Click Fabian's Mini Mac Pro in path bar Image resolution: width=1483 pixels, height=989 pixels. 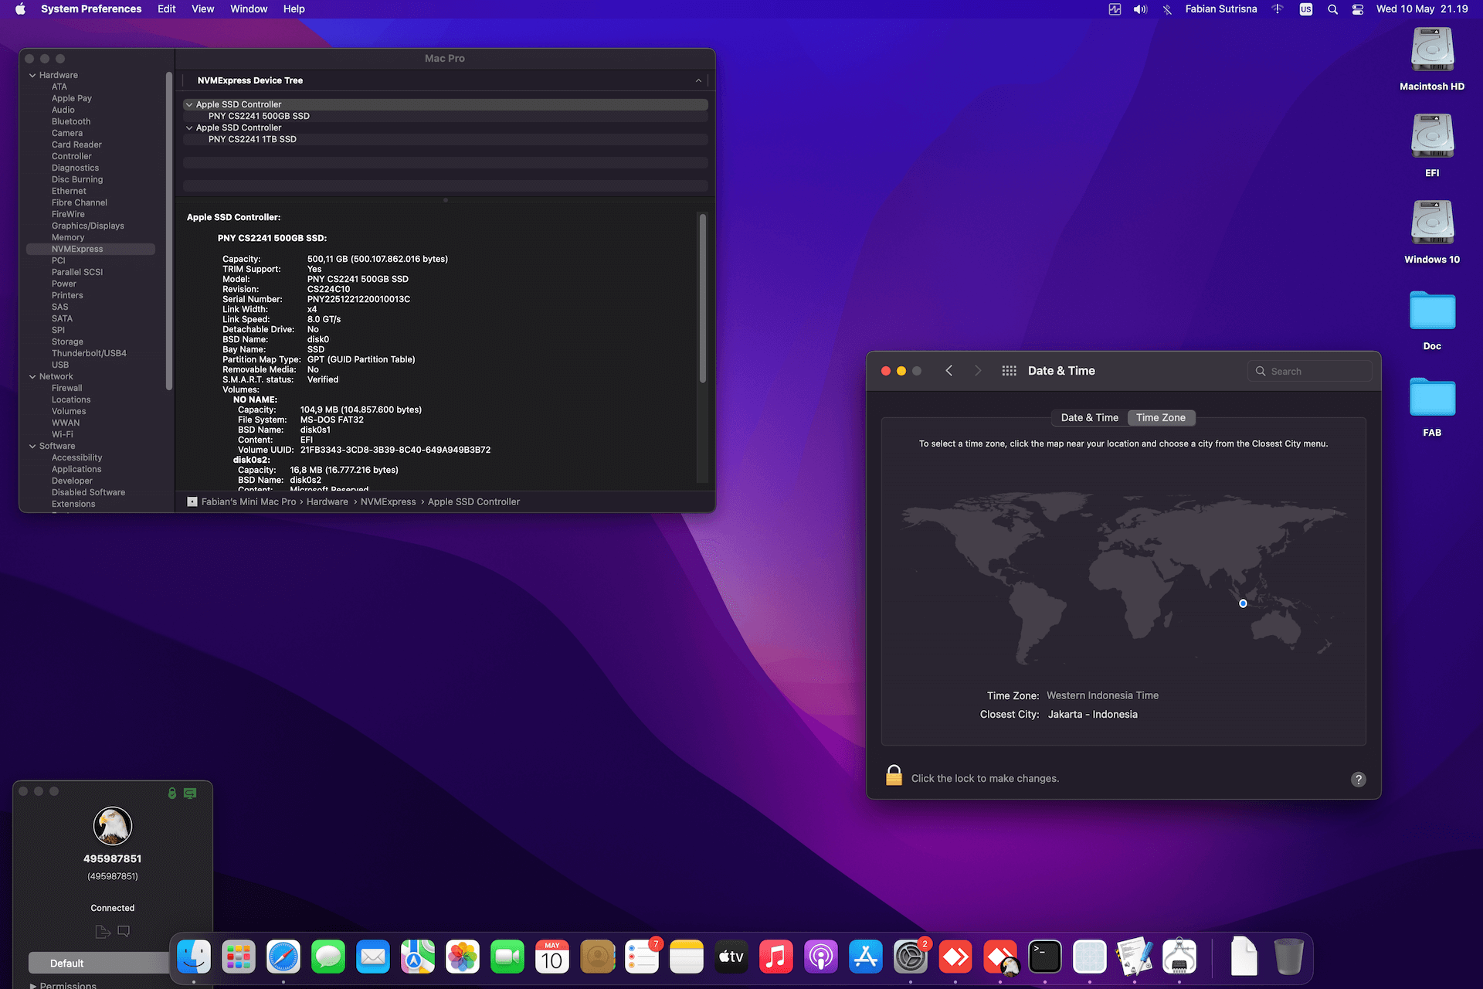click(x=249, y=501)
